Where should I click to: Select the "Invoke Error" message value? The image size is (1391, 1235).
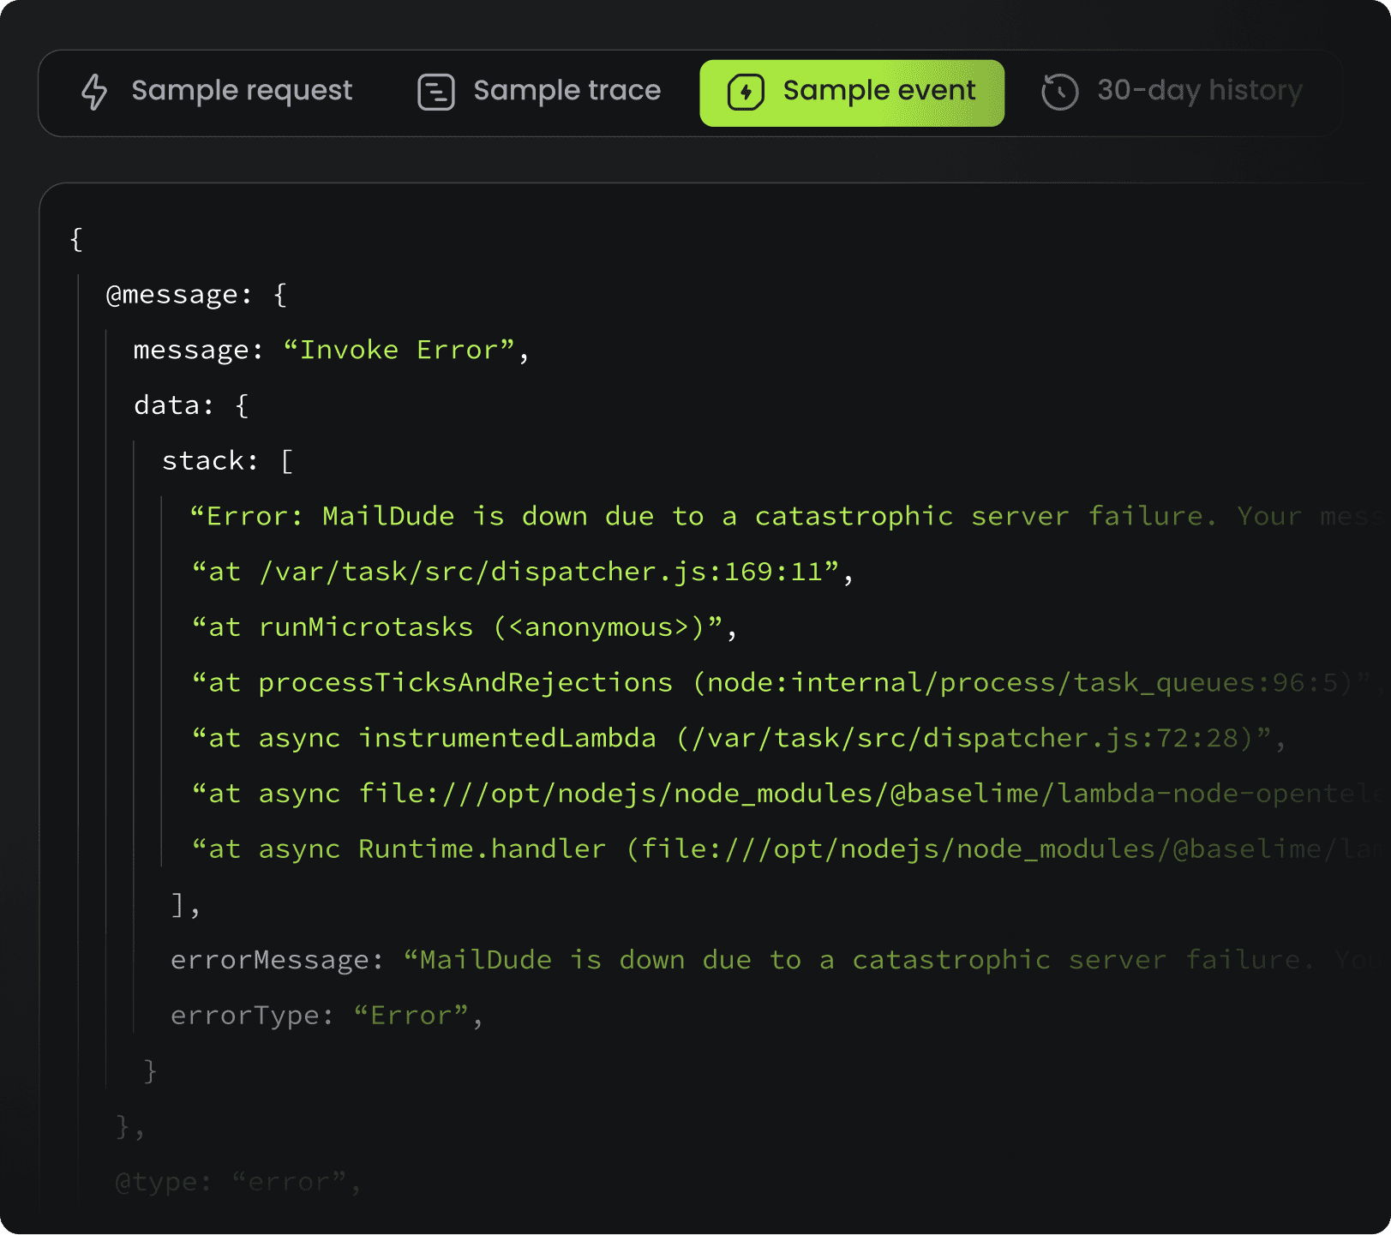point(399,351)
